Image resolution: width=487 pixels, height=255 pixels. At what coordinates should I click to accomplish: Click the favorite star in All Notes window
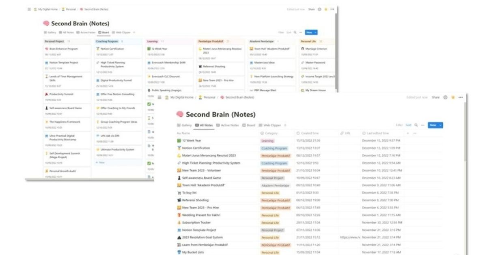453,98
